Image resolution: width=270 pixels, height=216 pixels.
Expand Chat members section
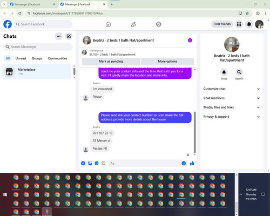(x=232, y=98)
